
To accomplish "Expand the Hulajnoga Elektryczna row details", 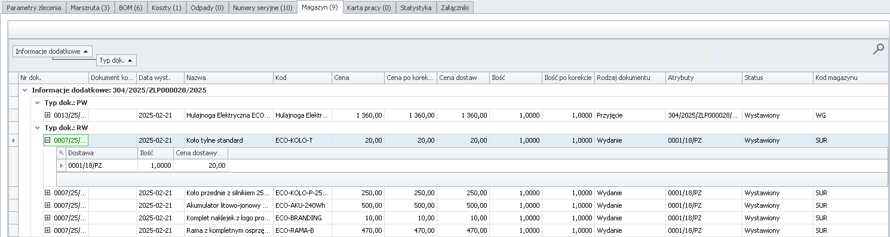I will (x=48, y=115).
